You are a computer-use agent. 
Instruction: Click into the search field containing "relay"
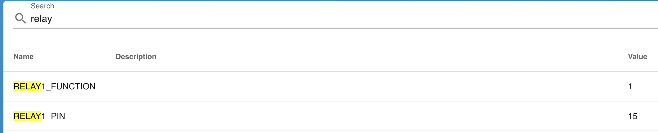(186, 19)
